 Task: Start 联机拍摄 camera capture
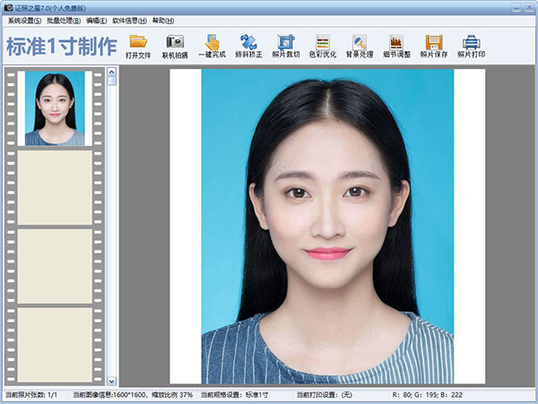click(175, 47)
